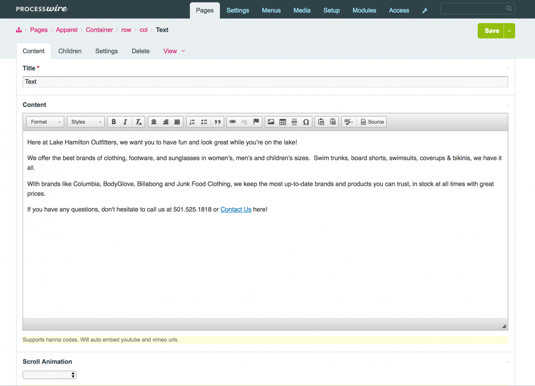Image resolution: width=535 pixels, height=386 pixels.
Task: Toggle italic formatting
Action: point(126,122)
